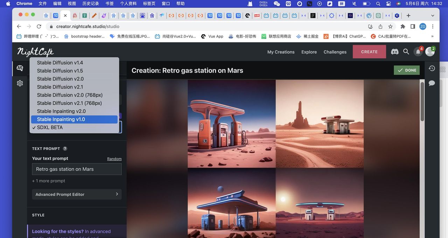Open the Discord icon in header

coord(394,52)
